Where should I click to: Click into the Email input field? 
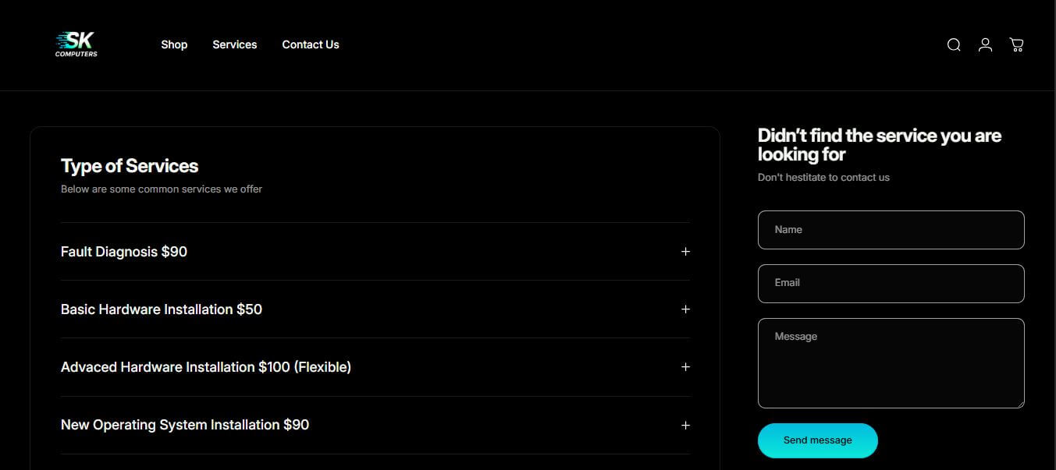pyautogui.click(x=891, y=283)
